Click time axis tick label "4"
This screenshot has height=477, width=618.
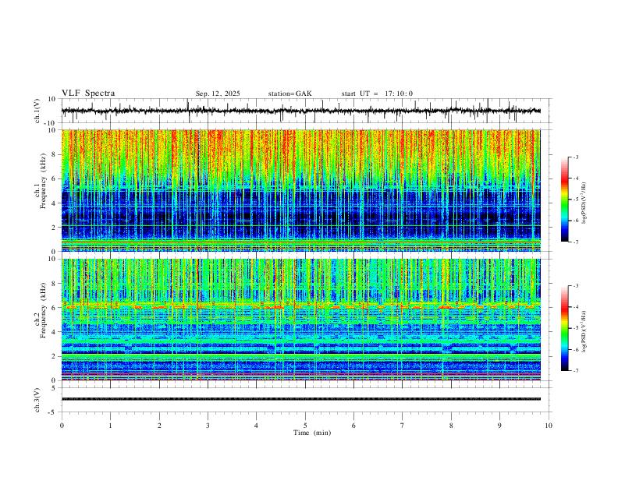[257, 426]
